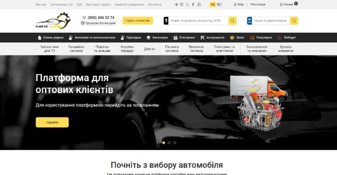Click the license plate search magnifier button
The height and width of the screenshot is (175, 337).
[294, 21]
